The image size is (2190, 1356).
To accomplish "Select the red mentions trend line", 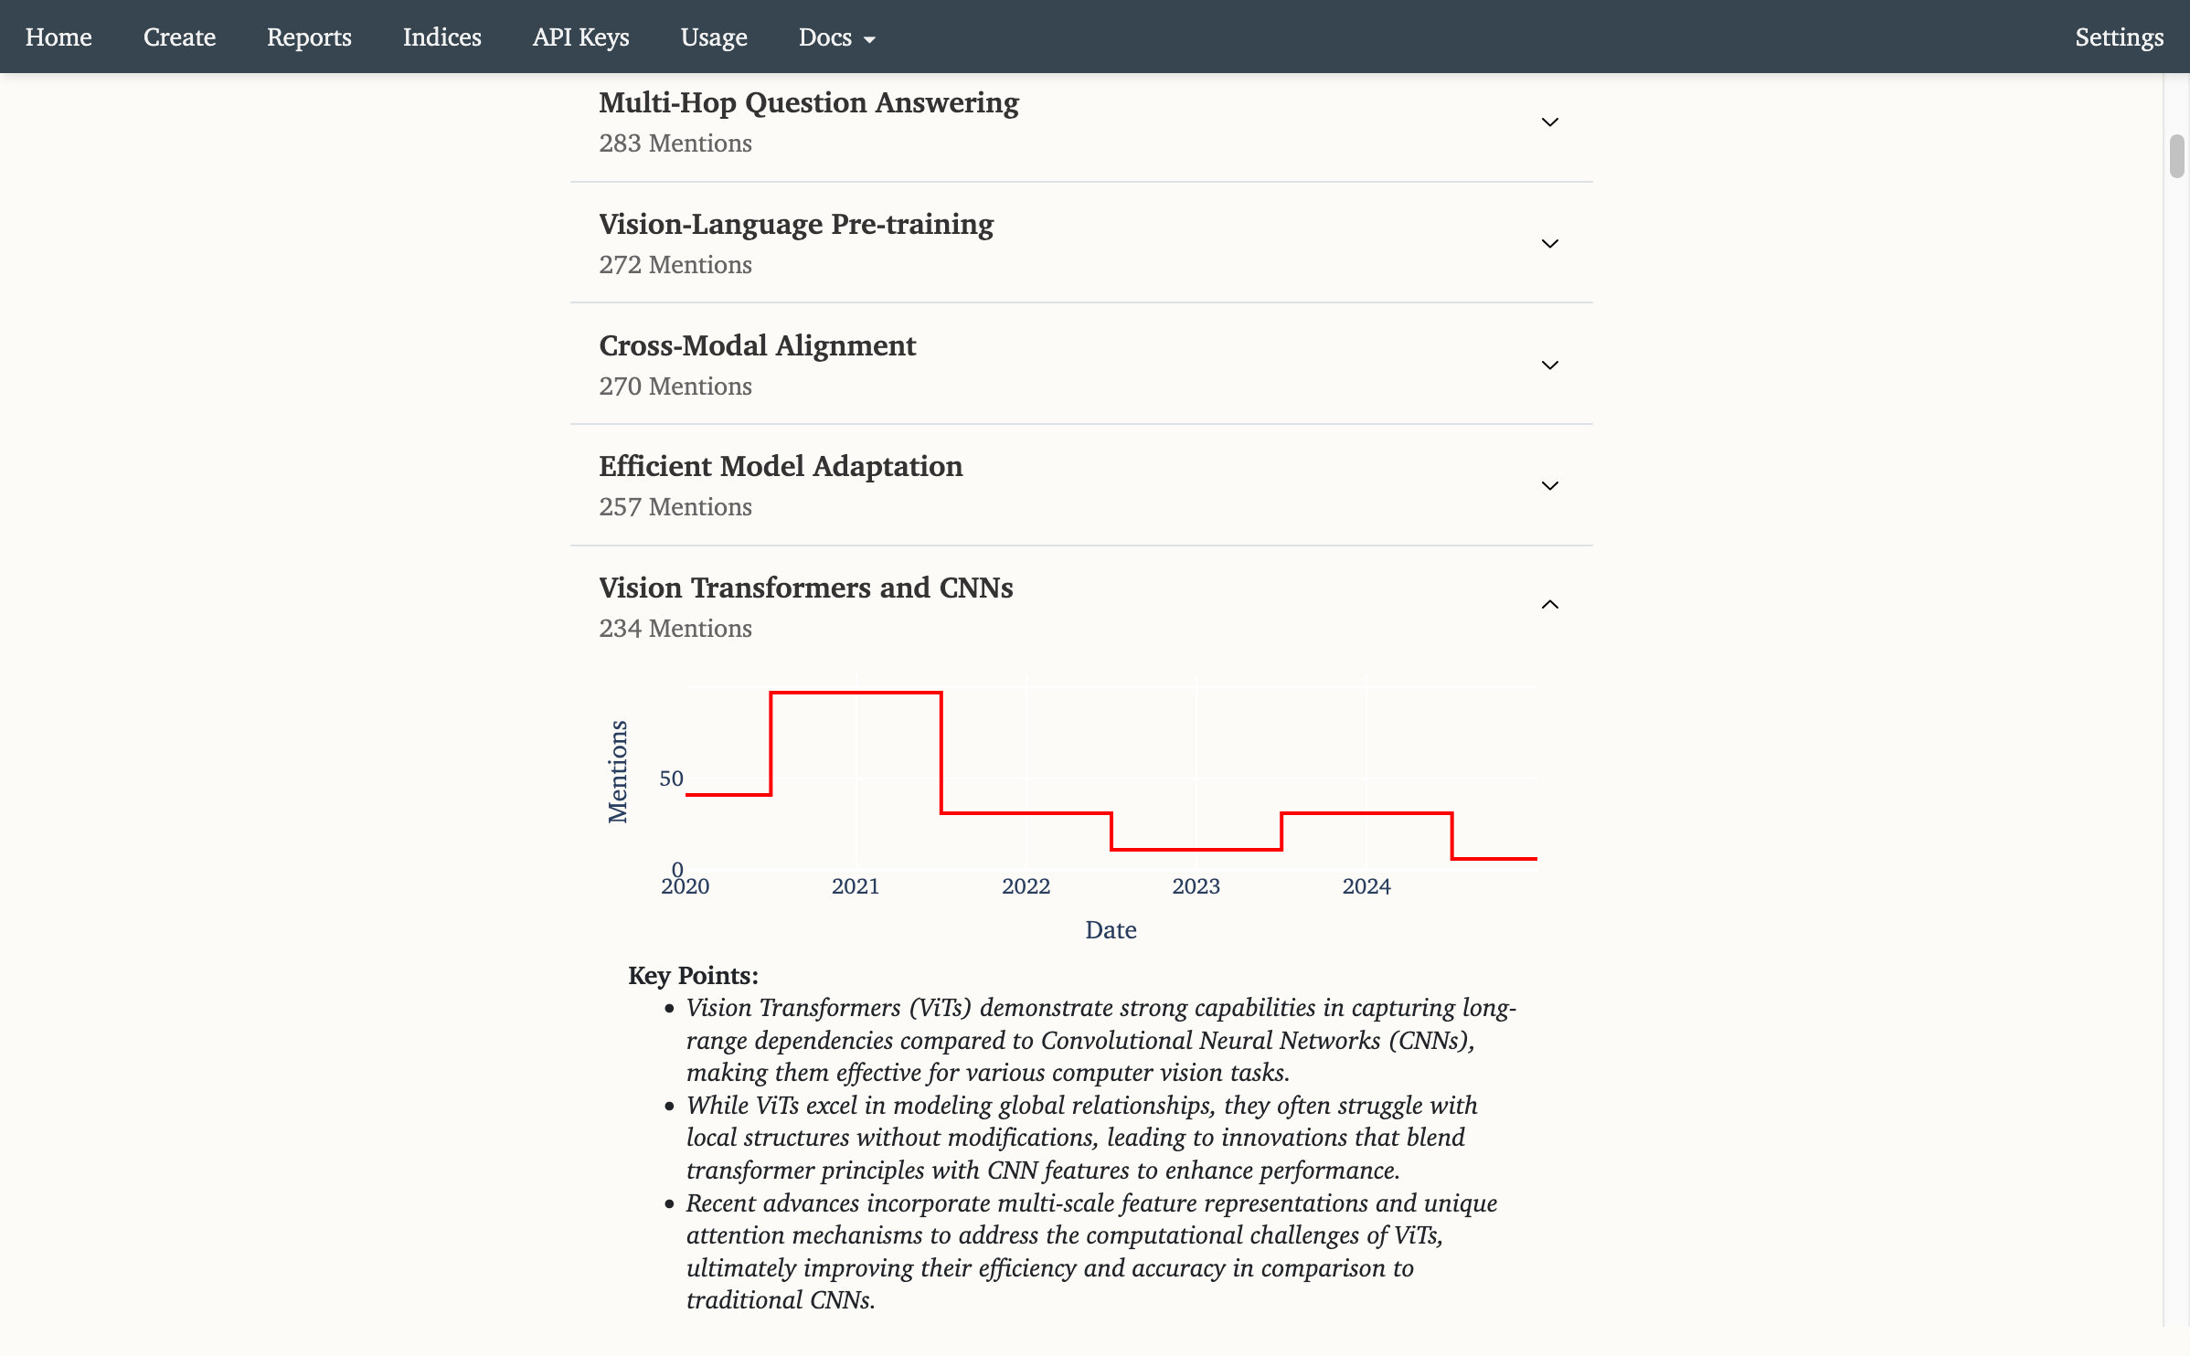I will (855, 692).
